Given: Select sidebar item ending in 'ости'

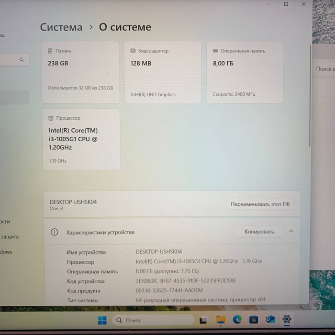Looking at the screenshot, I should 5,222.
